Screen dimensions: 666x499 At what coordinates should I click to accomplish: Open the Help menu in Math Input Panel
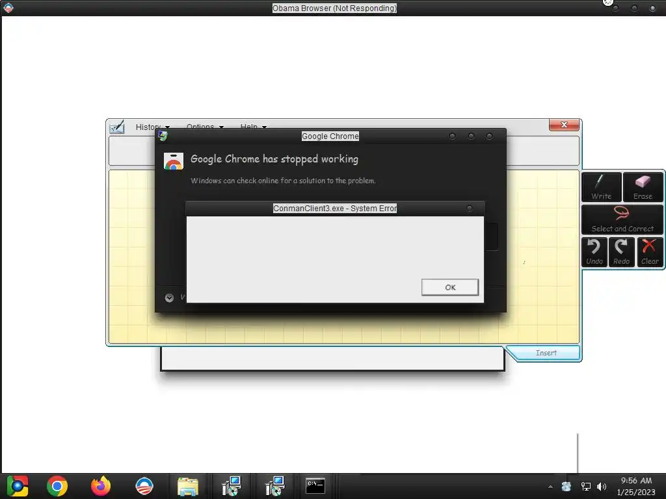(253, 127)
